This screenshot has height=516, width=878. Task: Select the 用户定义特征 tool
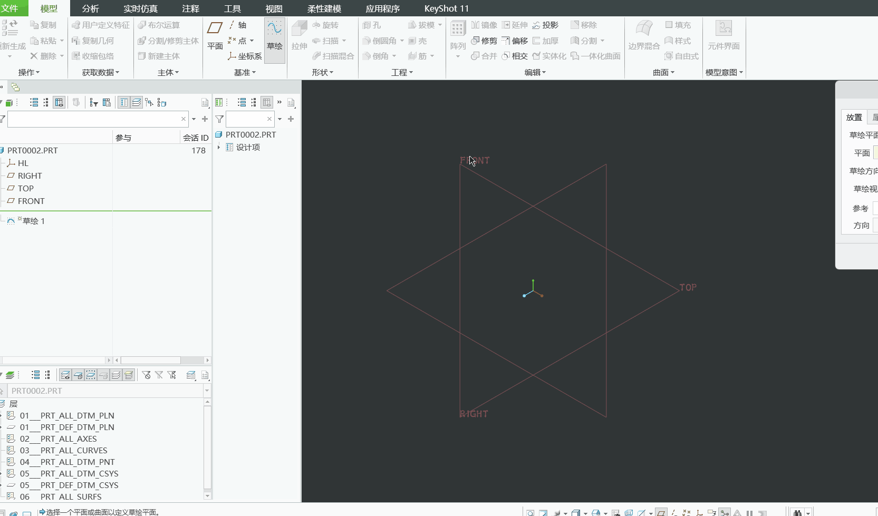(101, 25)
